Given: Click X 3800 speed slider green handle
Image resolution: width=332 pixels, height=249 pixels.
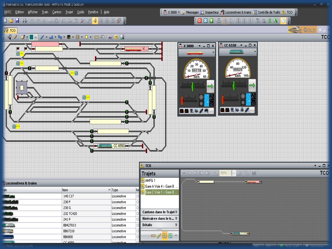Looking at the screenshot, I should 193,86.
